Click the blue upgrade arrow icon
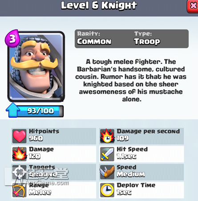 click(13, 110)
